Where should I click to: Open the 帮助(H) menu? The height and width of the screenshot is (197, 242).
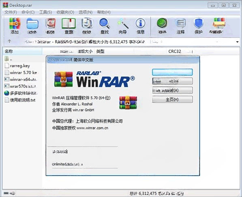click(x=104, y=12)
